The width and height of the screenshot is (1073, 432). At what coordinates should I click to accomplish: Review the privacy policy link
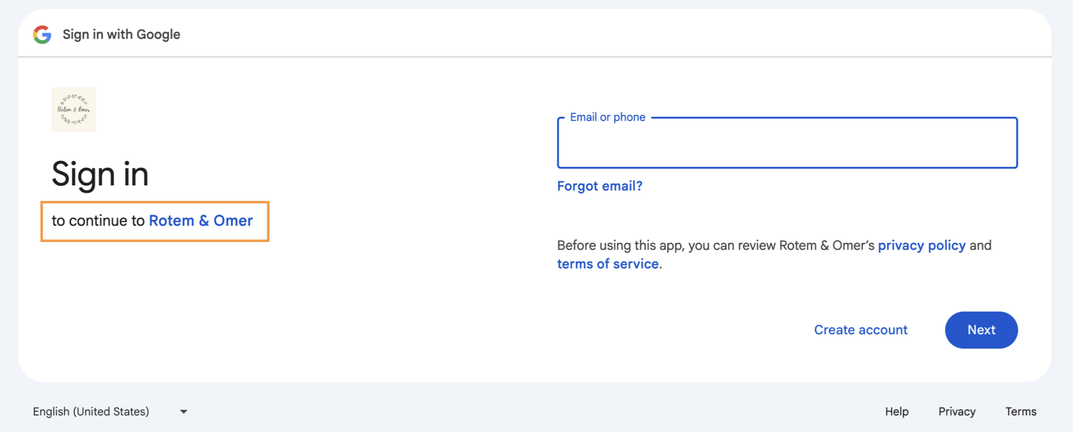pos(922,245)
